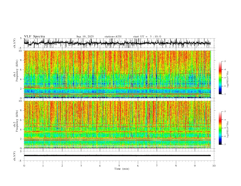This screenshot has height=186, width=241.
Task: Click the ch.1 PSD color scale bar
Action: 220,78
